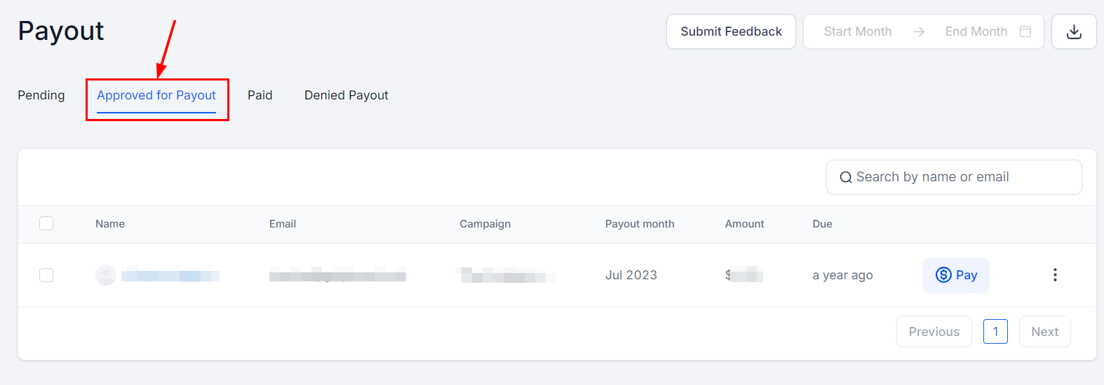
Task: Select page 1 in the pagination
Action: point(995,332)
